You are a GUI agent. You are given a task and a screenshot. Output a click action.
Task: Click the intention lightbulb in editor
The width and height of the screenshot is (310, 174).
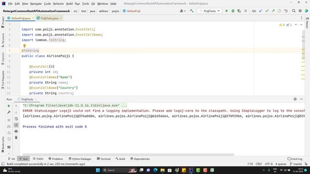pyautogui.click(x=25, y=46)
